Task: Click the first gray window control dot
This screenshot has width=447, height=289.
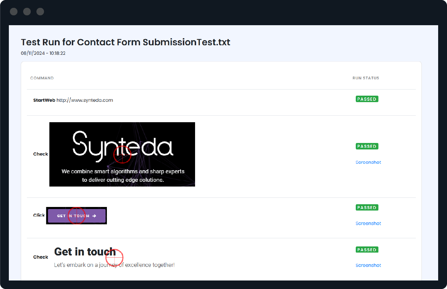Action: pyautogui.click(x=14, y=12)
